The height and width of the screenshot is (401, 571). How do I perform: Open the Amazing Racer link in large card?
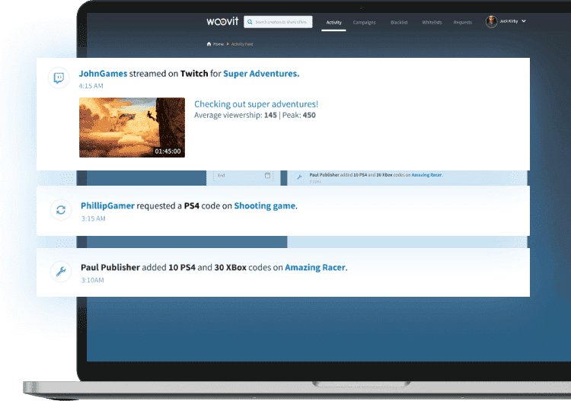coord(315,267)
